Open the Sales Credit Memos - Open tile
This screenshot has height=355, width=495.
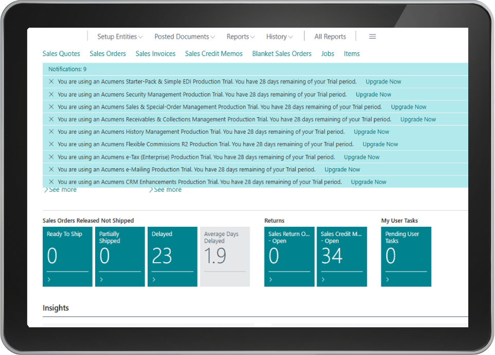pyautogui.click(x=342, y=257)
